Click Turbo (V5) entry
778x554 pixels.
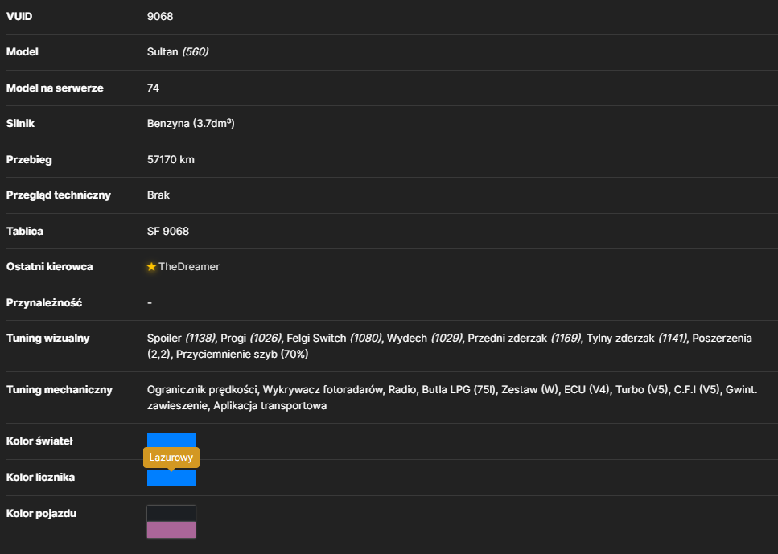point(641,390)
